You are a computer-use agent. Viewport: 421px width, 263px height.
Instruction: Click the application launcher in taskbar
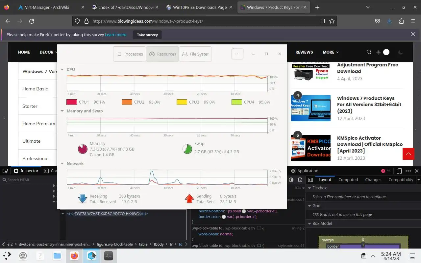[7, 255]
